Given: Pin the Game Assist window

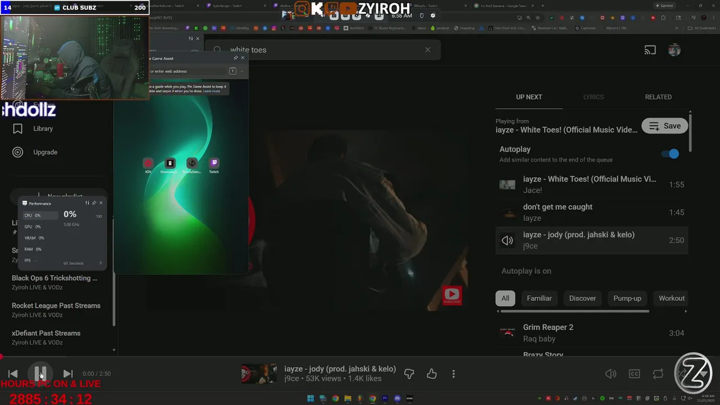Looking at the screenshot, I should (x=236, y=58).
